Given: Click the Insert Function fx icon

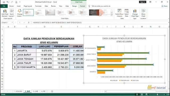Looking at the screenshot, I should [x=29, y=22].
